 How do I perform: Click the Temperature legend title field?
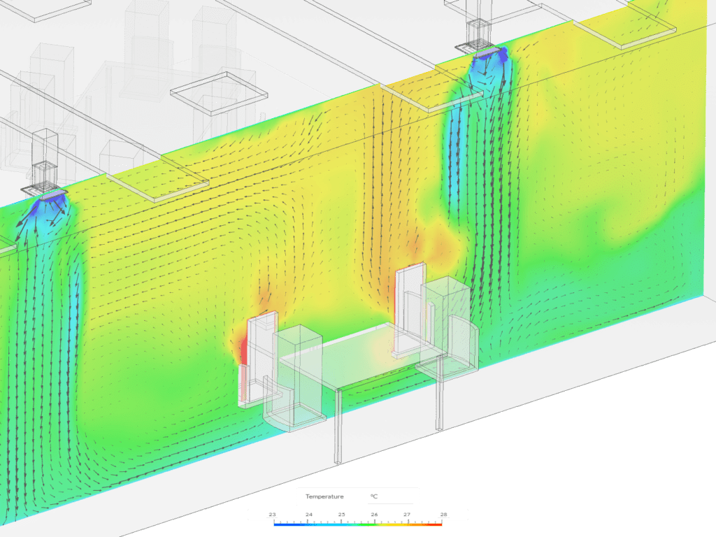[x=326, y=496]
